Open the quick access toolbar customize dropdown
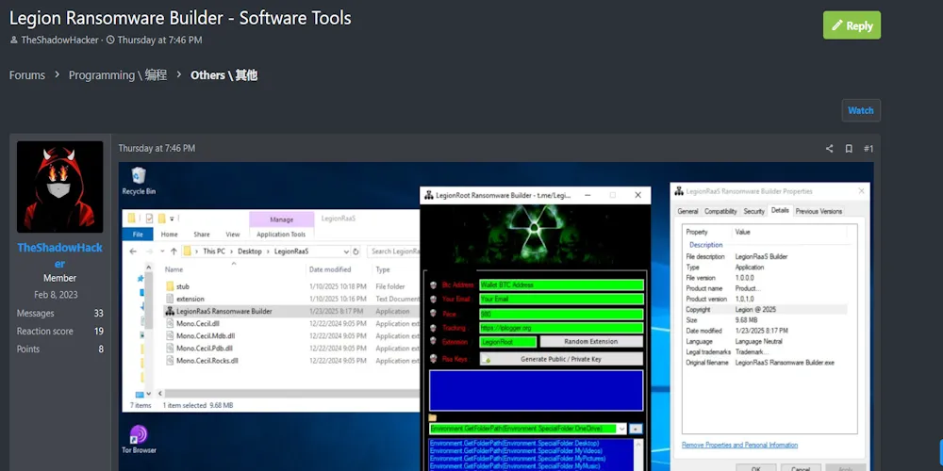 [172, 219]
